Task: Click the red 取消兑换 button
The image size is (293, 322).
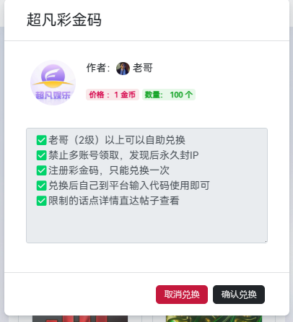Action: click(x=182, y=295)
